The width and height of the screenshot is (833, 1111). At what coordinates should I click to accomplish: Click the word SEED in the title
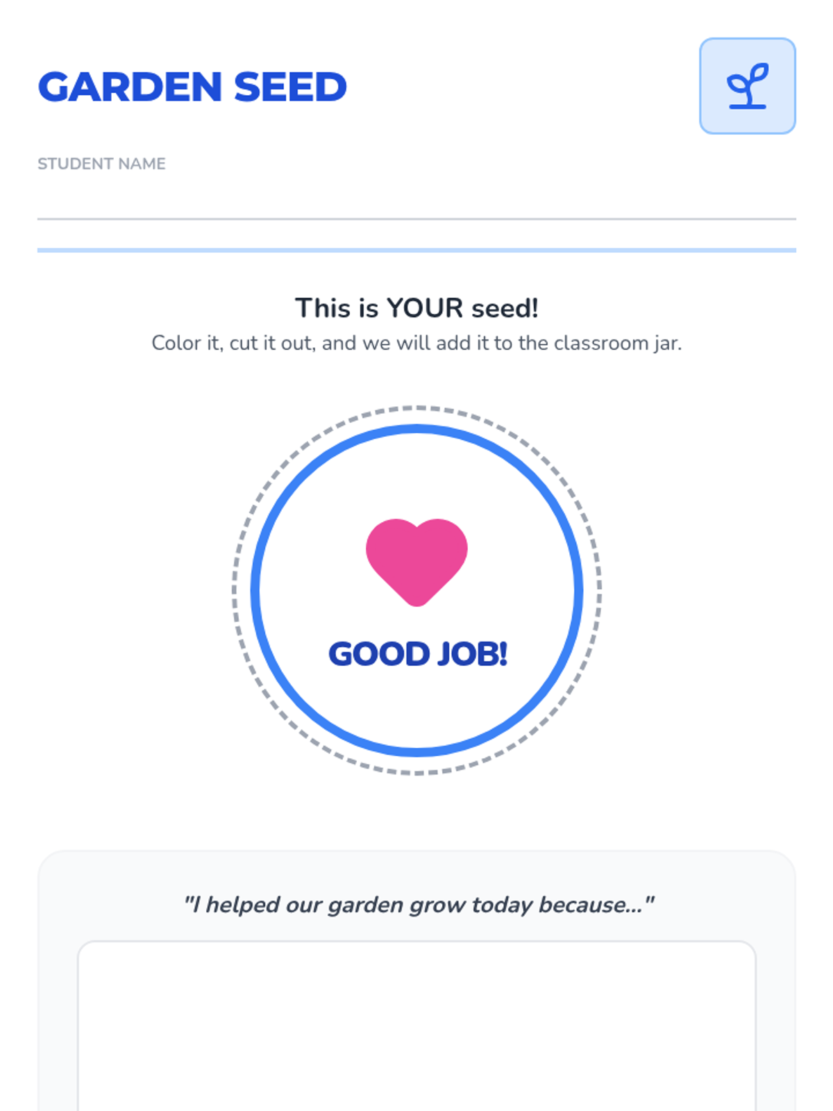pyautogui.click(x=290, y=87)
